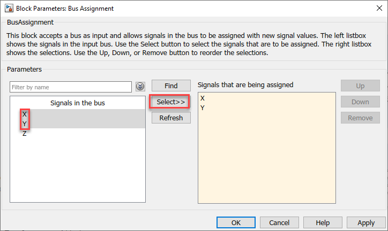The width and height of the screenshot is (388, 231).
Task: Click the Remove selection button
Action: pyautogui.click(x=360, y=118)
